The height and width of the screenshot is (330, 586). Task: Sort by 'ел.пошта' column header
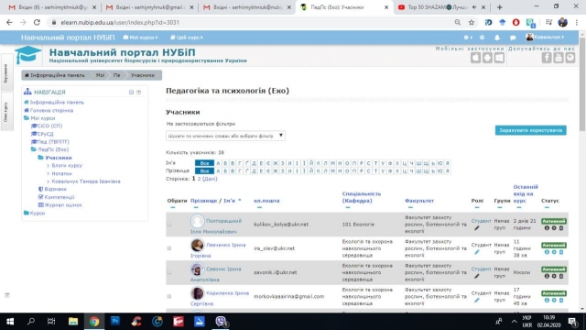pyautogui.click(x=266, y=201)
